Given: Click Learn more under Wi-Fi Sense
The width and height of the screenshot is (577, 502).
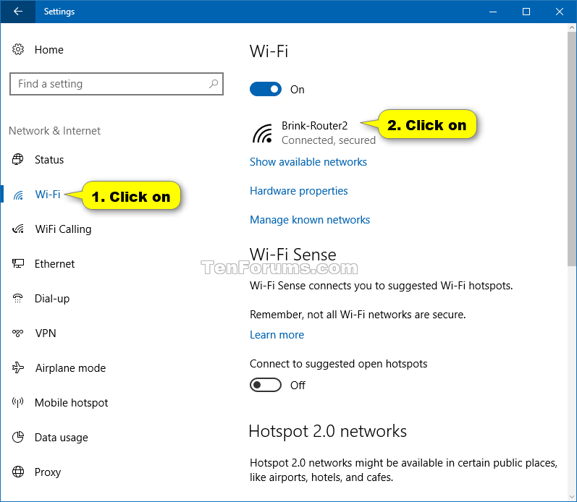Looking at the screenshot, I should pos(277,335).
